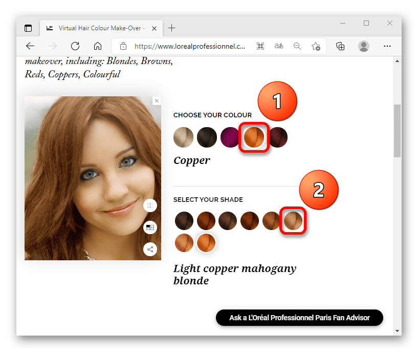Select the Virtual Hair Colour Make-Over tab

(101, 28)
